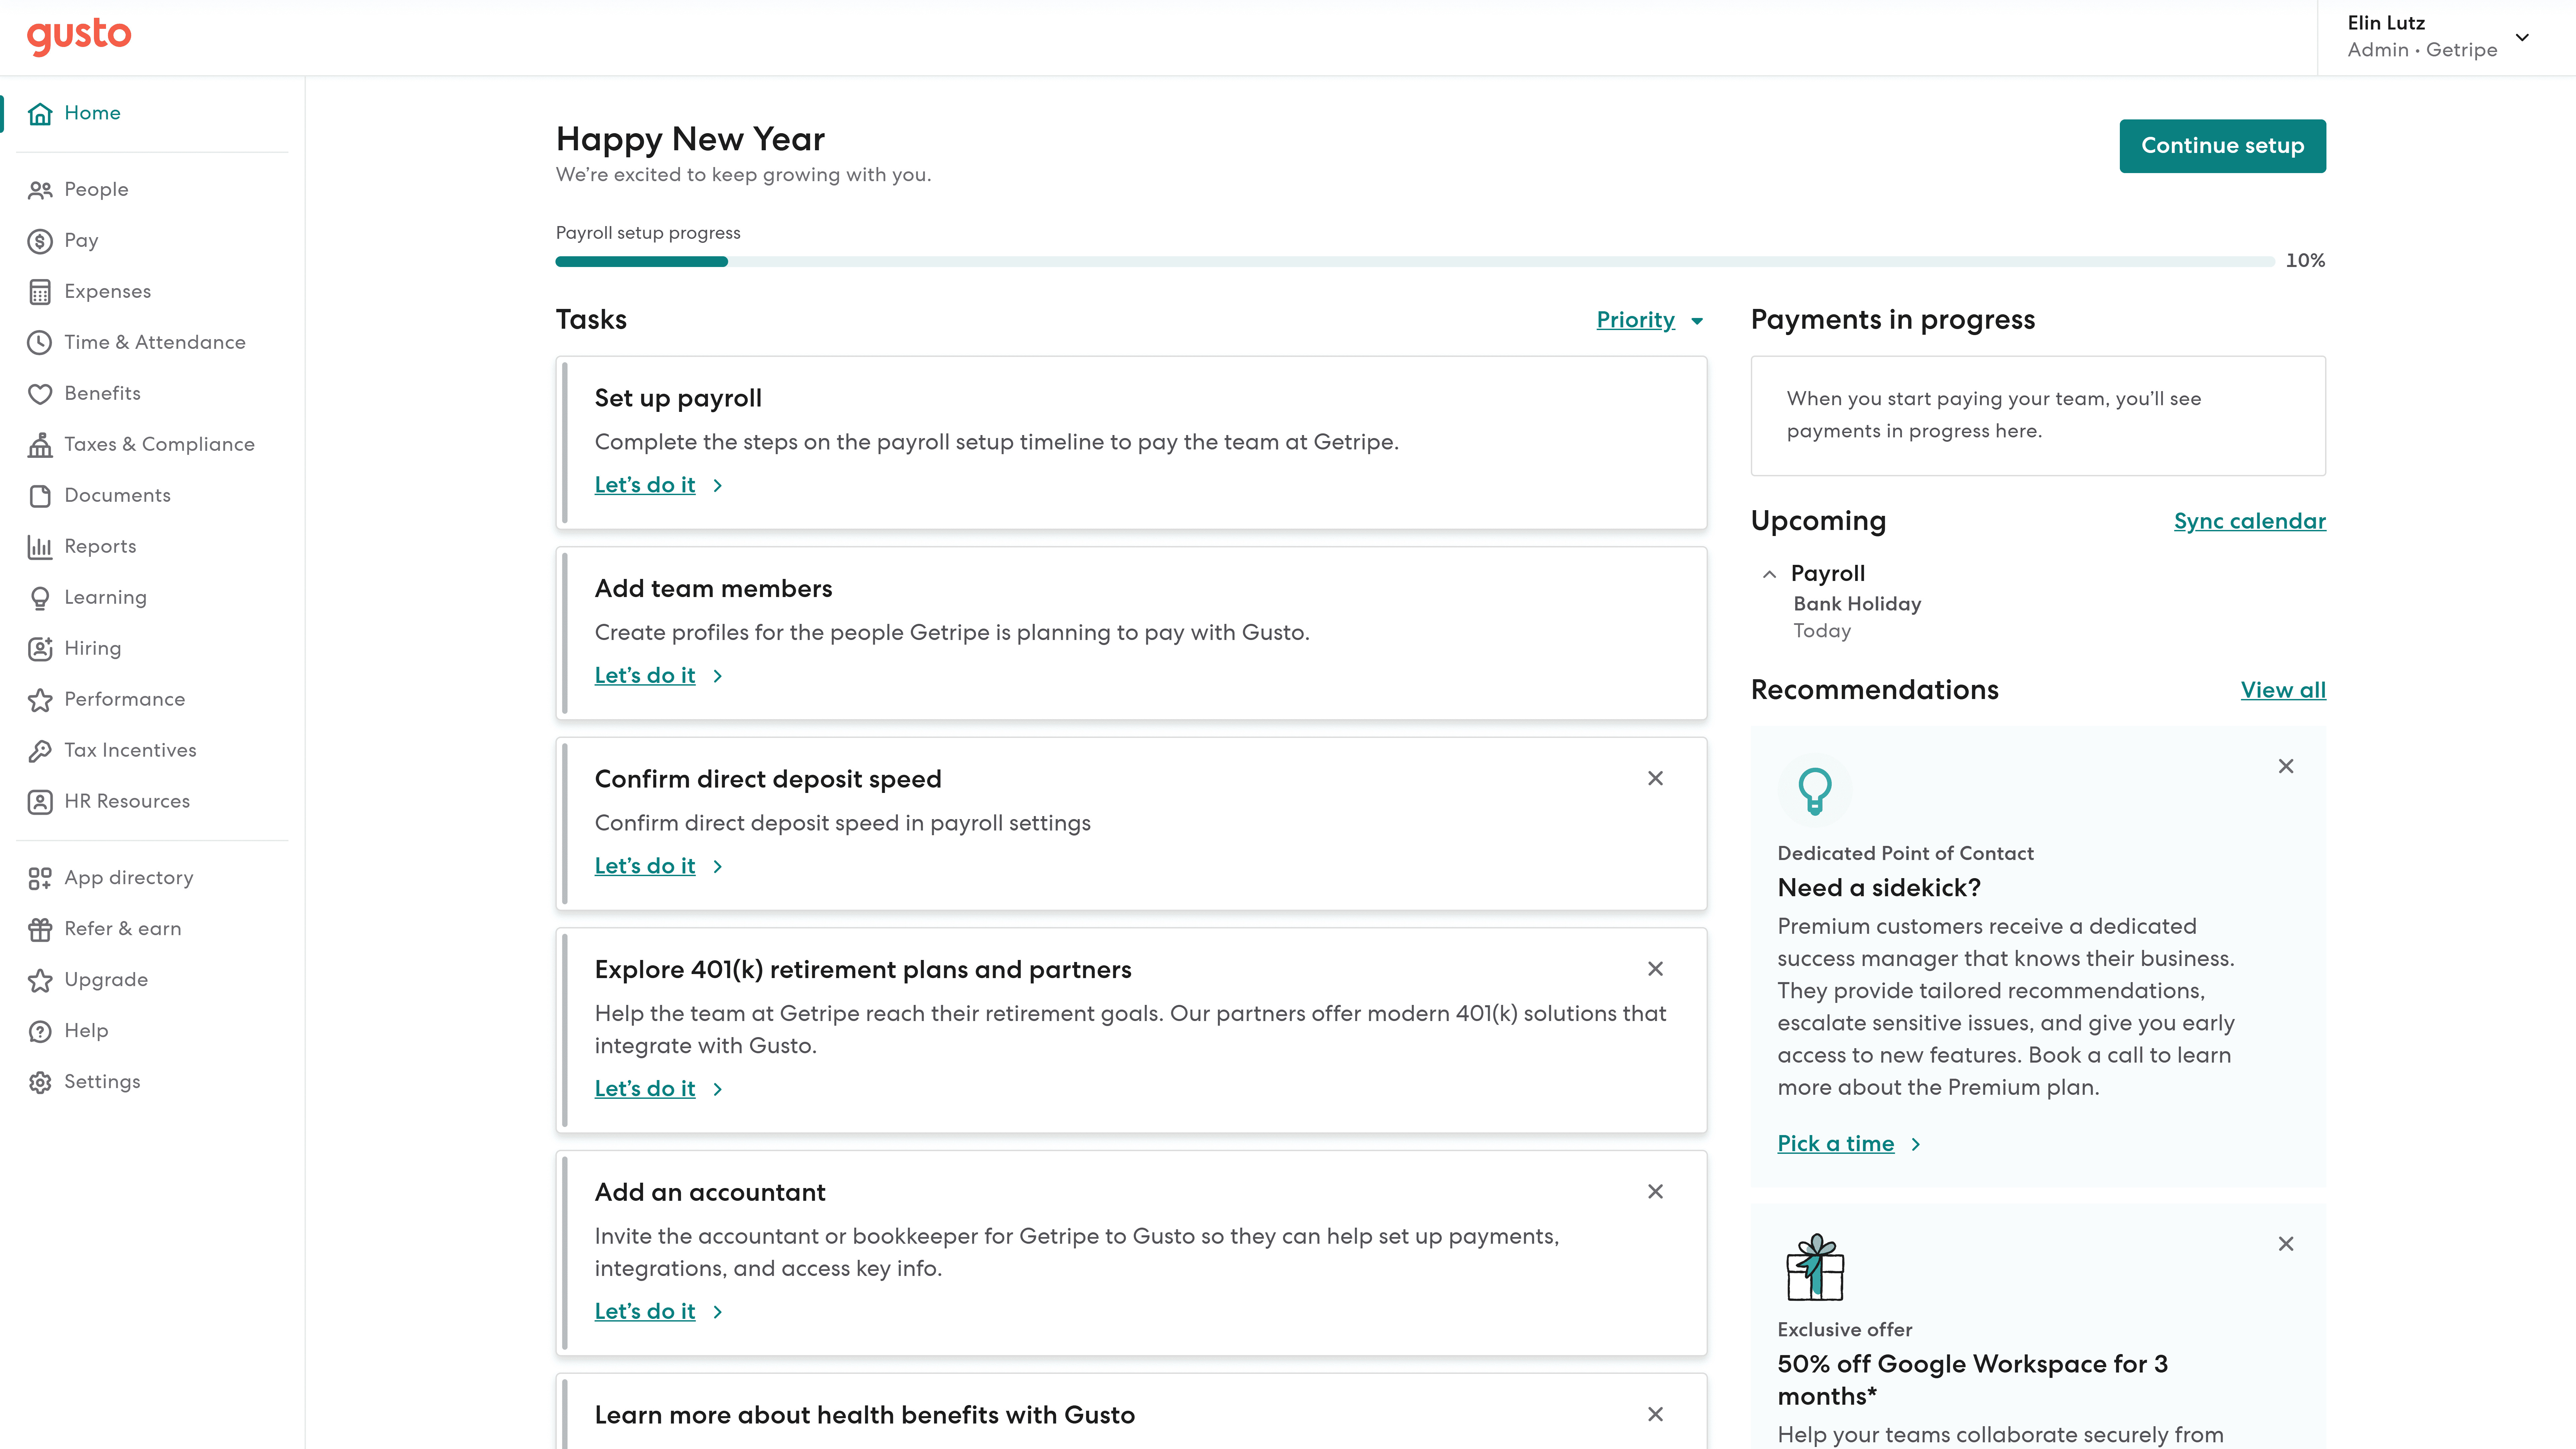This screenshot has height=1449, width=2576.
Task: Click the Expenses calculator icon
Action: [x=40, y=292]
